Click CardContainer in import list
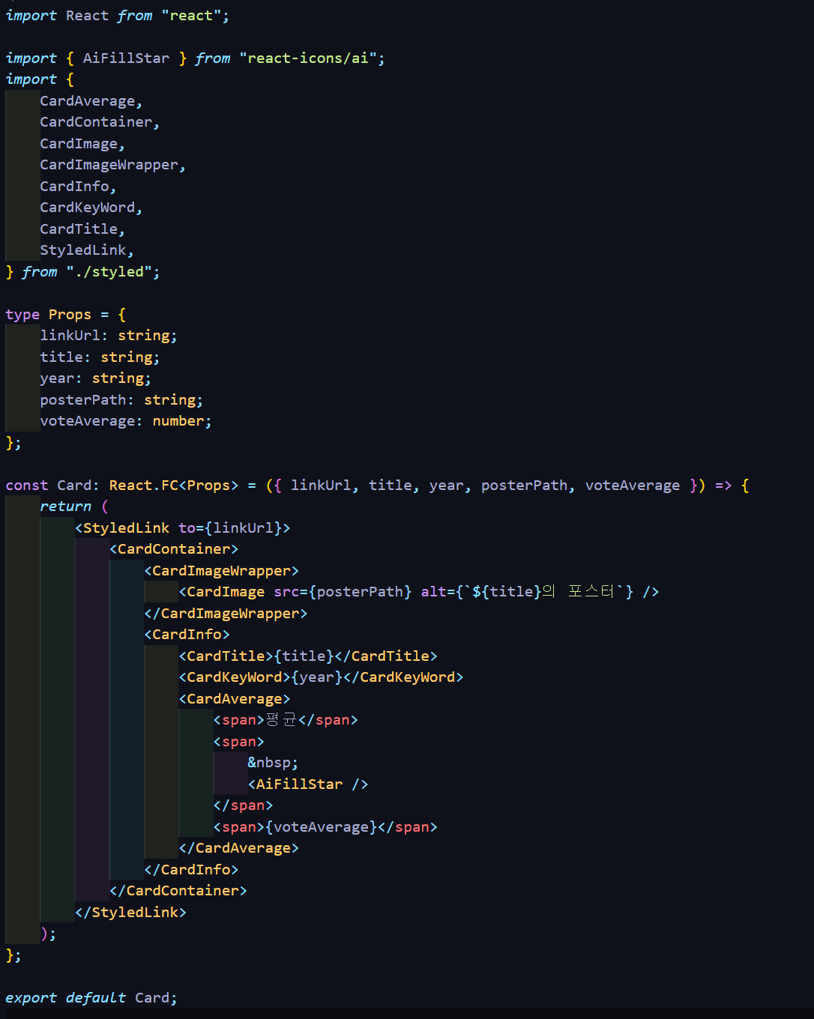 96,122
